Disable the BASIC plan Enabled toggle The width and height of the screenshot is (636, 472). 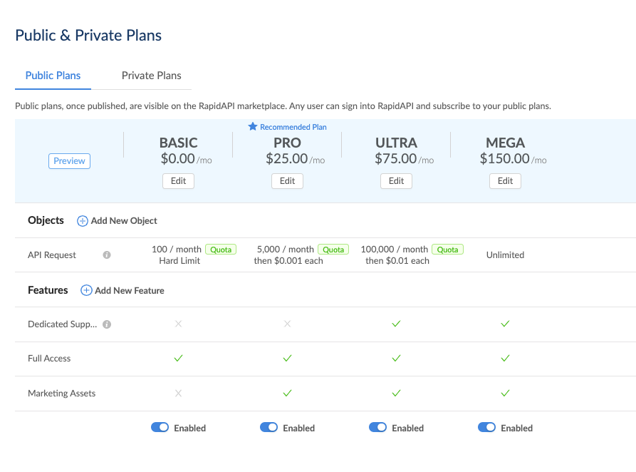click(x=160, y=428)
